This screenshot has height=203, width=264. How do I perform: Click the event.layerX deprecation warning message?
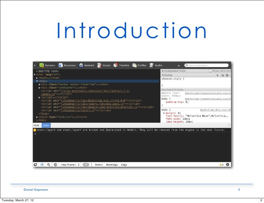pos(131,130)
